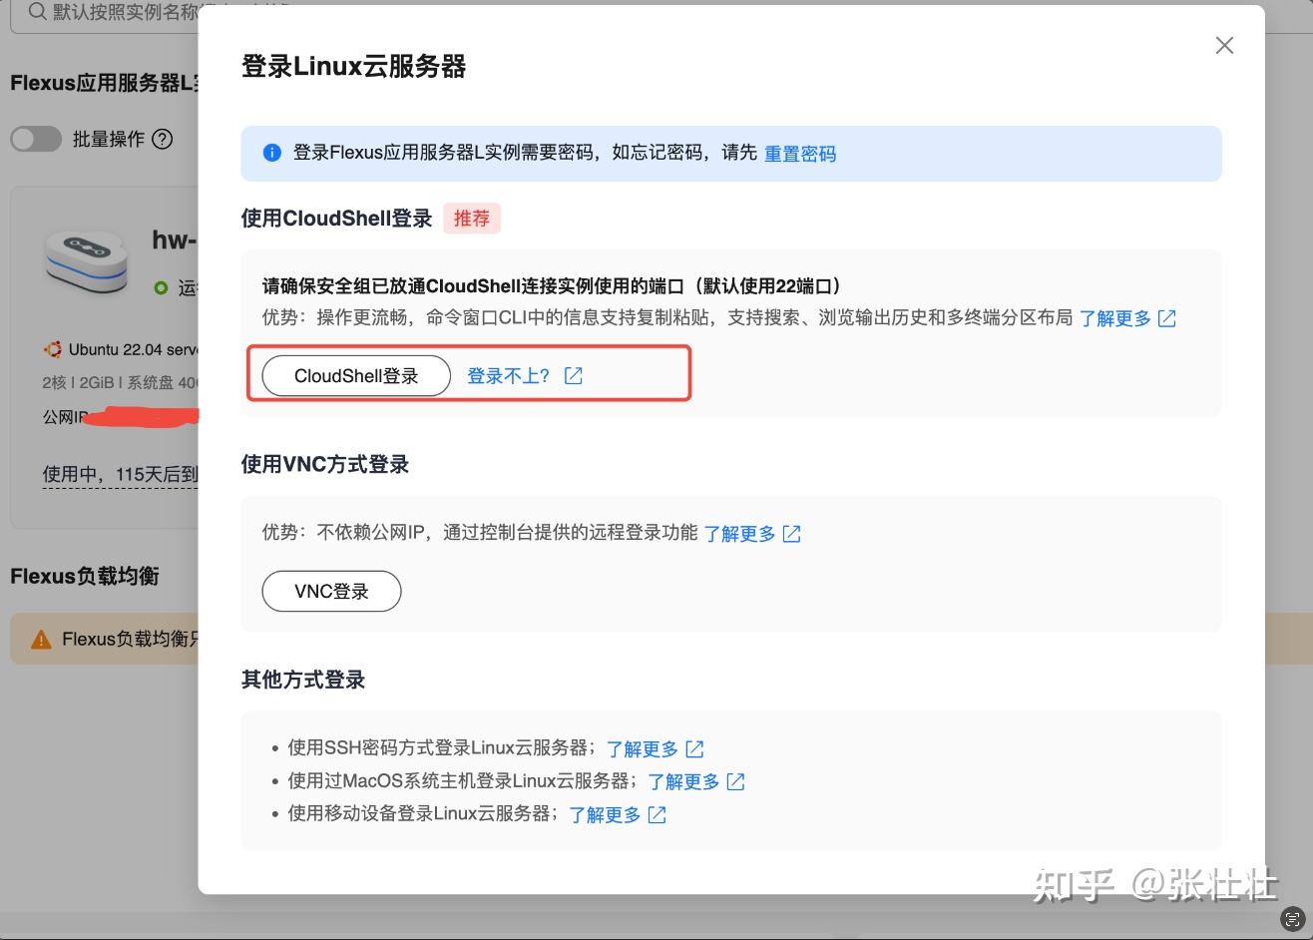Open the 登录不上? help link
The image size is (1313, 940).
click(508, 376)
